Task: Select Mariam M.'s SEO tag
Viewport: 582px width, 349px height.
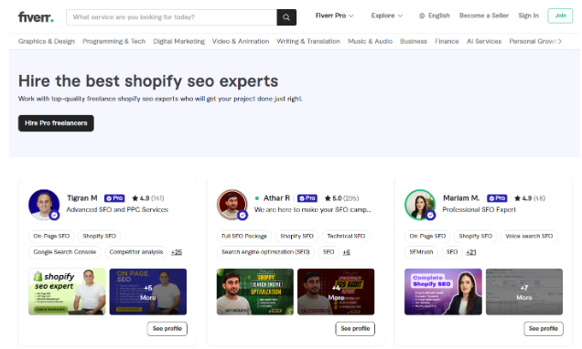Action: (x=452, y=252)
